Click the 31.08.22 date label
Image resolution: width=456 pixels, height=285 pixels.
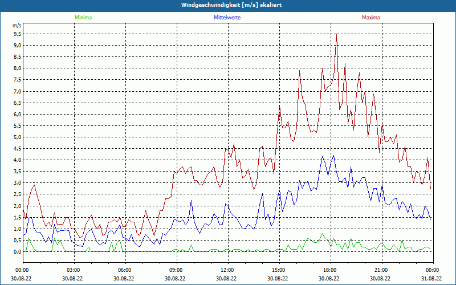(431, 278)
